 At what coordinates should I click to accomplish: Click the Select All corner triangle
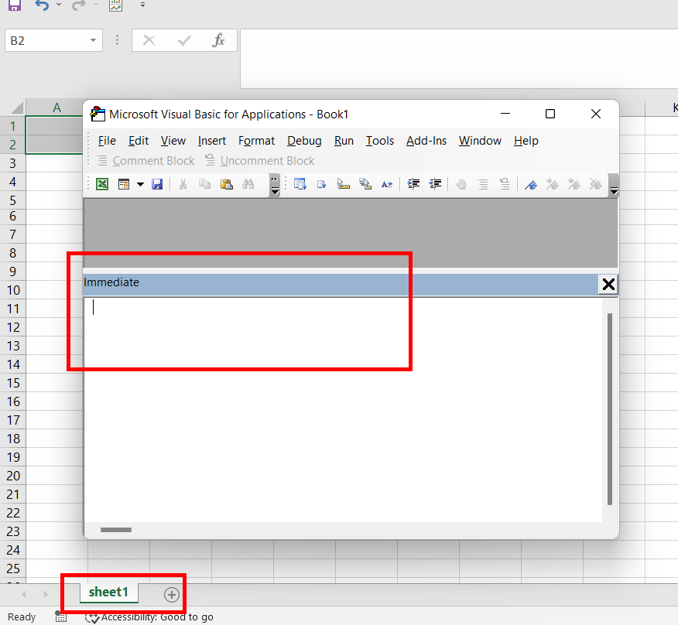point(16,108)
